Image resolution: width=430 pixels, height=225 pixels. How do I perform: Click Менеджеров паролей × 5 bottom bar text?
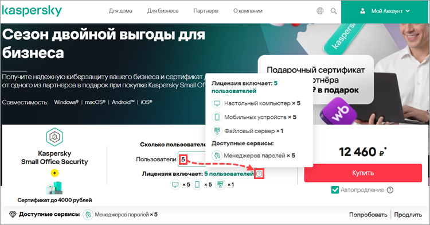pyautogui.click(x=126, y=215)
